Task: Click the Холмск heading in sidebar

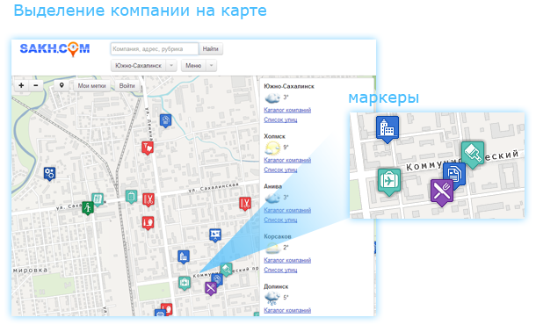Action: click(274, 136)
